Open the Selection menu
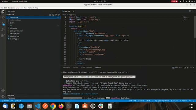The height and width of the screenshot is (110, 196). (11, 8)
